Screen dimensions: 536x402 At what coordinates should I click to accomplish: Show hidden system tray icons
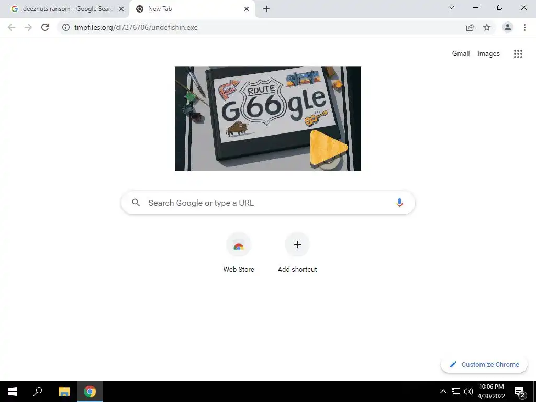(x=443, y=392)
